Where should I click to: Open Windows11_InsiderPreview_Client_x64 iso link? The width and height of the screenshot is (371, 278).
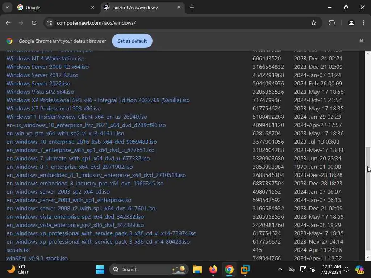tap(77, 117)
